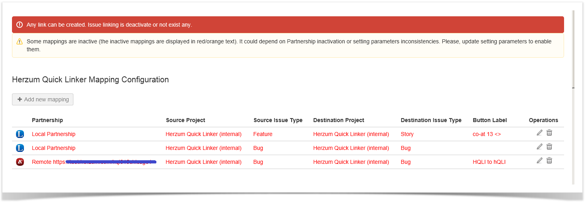Click the Button Label column header
The width and height of the screenshot is (588, 204).
(x=489, y=120)
